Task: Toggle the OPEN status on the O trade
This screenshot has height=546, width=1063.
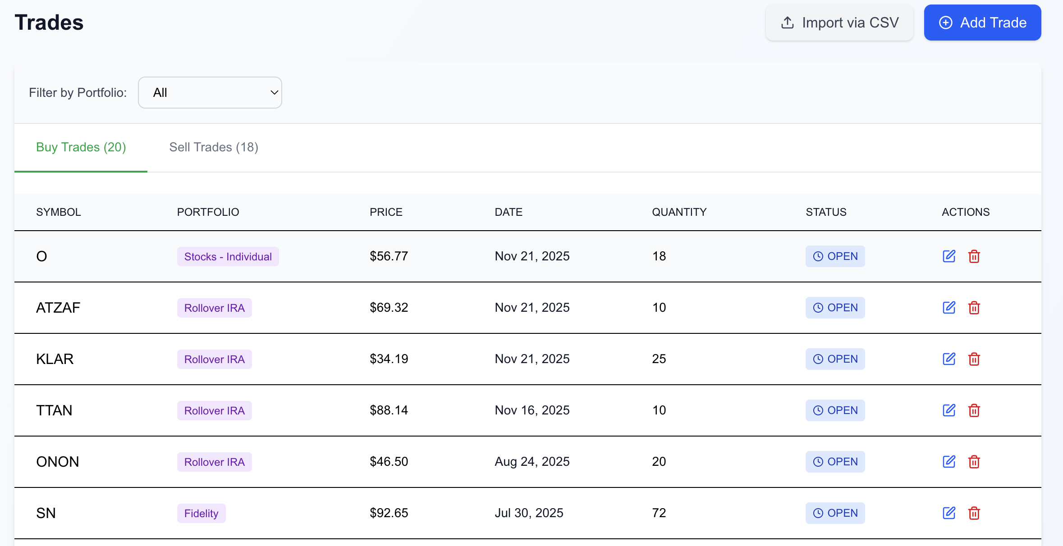Action: click(x=835, y=256)
